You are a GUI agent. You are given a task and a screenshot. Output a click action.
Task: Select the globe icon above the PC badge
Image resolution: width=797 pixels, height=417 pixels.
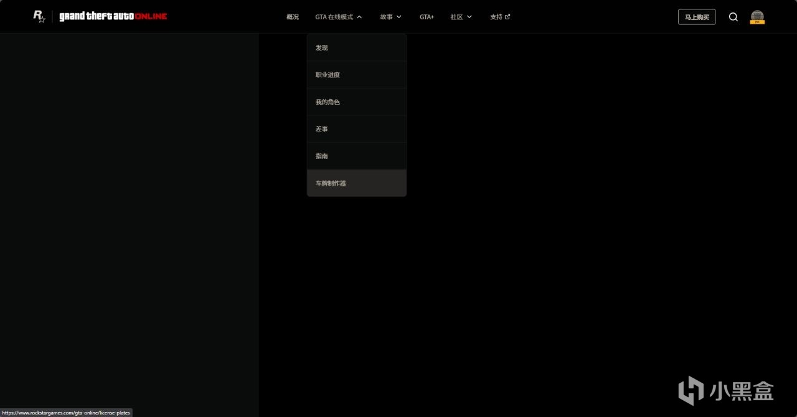(757, 14)
